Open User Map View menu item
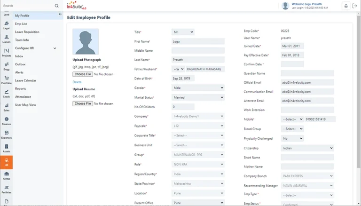The width and height of the screenshot is (361, 206). 25,105
